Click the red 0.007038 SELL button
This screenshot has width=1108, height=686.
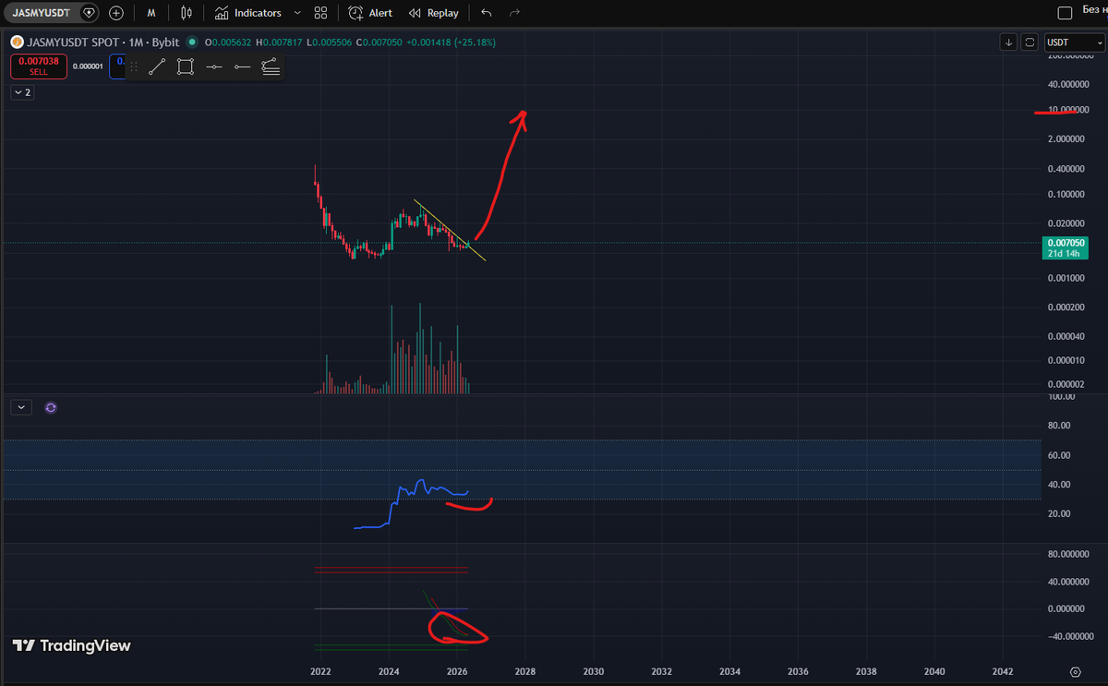click(x=39, y=66)
